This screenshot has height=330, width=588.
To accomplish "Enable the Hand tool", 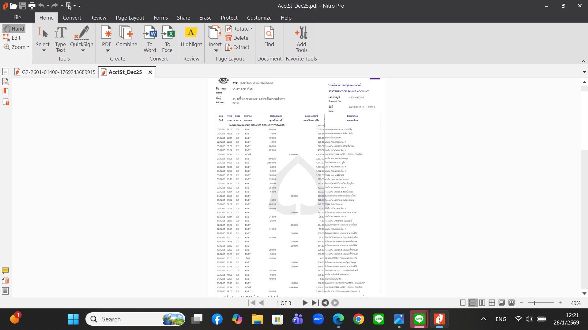I will pos(14,29).
